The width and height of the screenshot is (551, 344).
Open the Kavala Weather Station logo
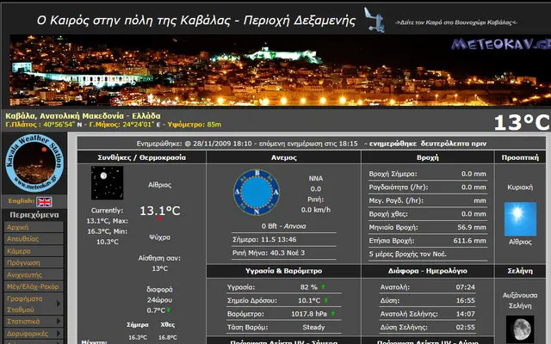34,163
